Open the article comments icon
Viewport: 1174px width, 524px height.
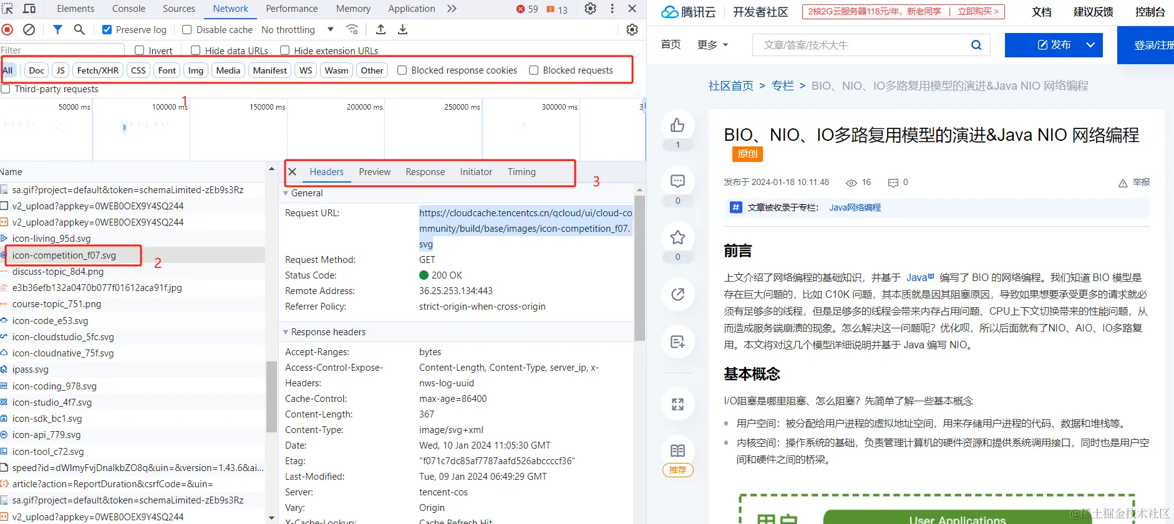(677, 181)
